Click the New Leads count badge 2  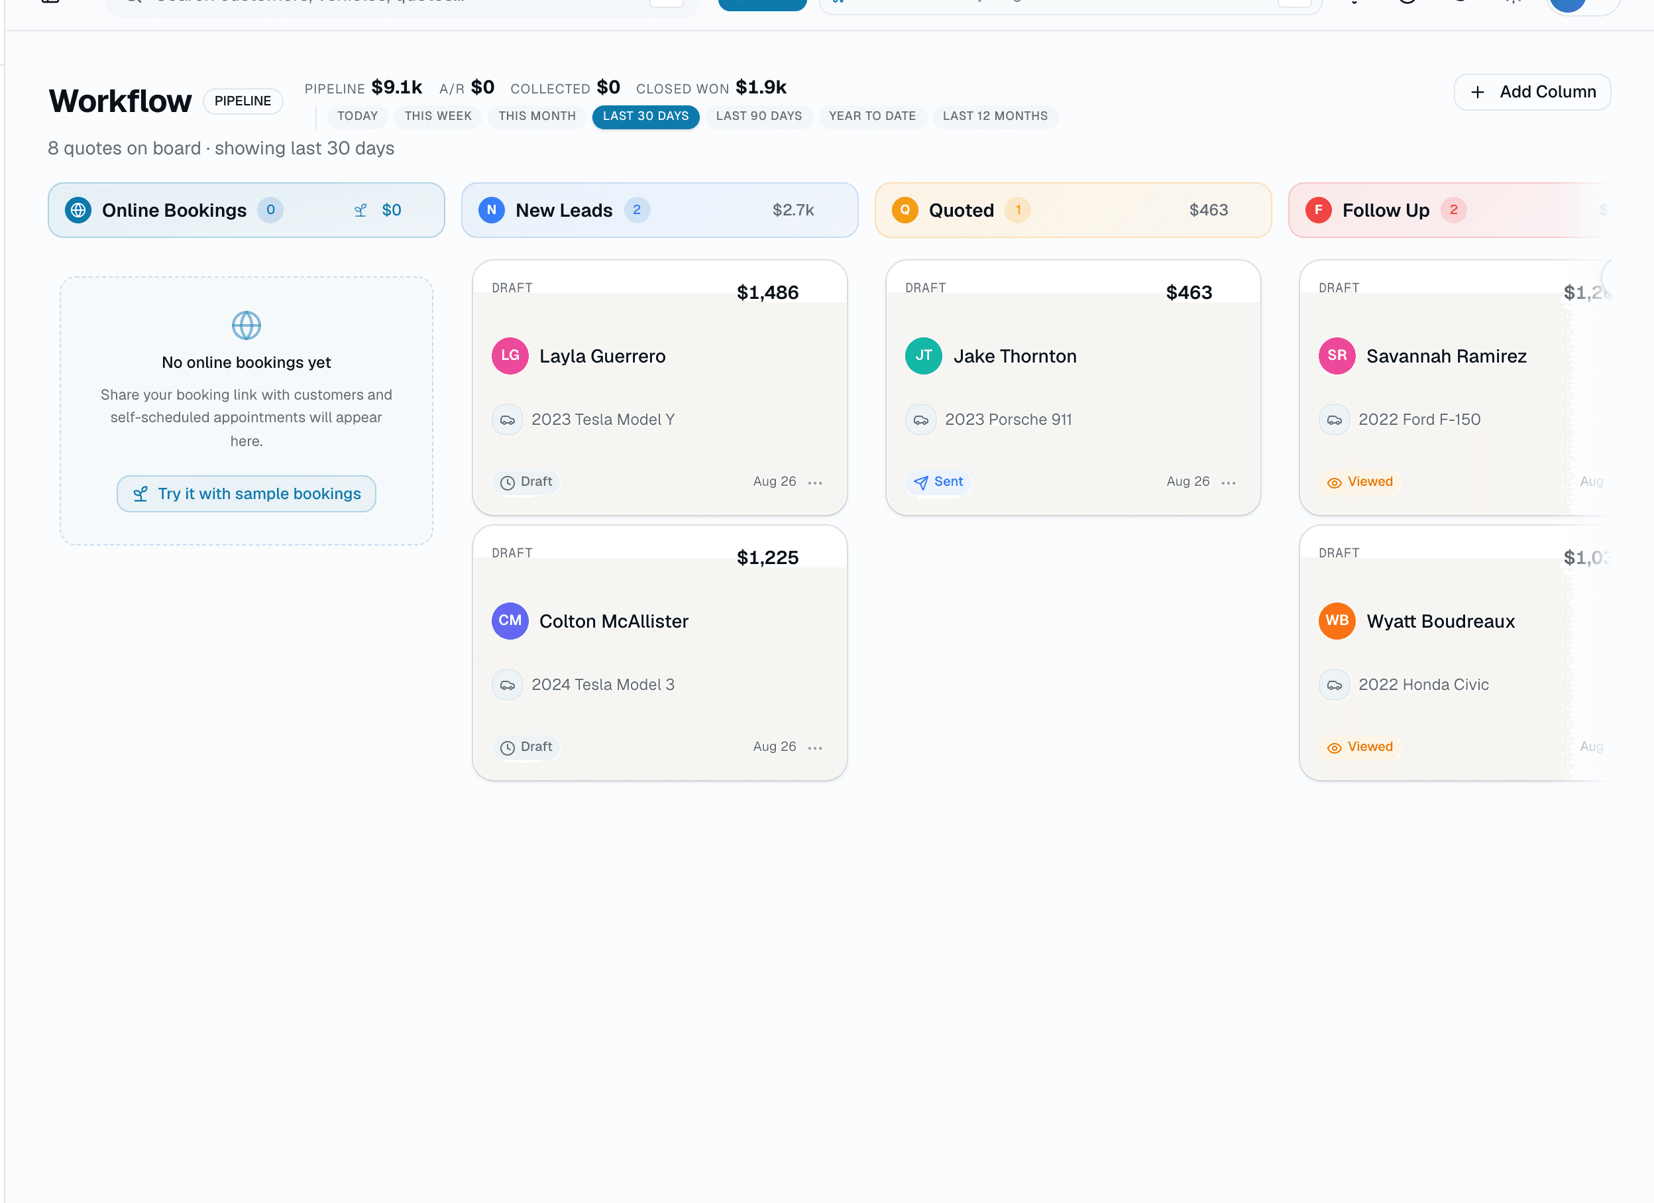637,210
